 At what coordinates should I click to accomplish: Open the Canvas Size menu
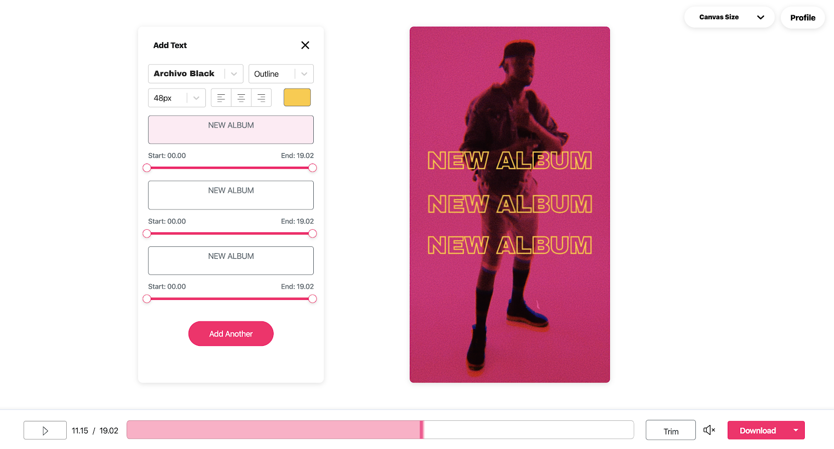coord(729,17)
